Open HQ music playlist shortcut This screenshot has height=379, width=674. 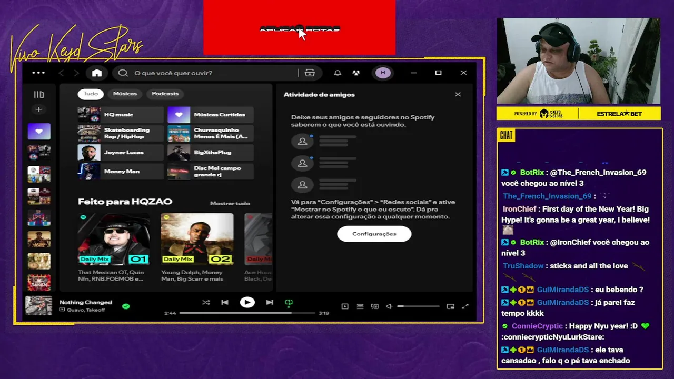pyautogui.click(x=121, y=114)
